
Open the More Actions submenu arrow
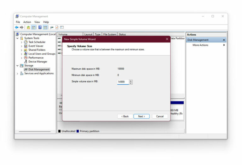click(224, 45)
